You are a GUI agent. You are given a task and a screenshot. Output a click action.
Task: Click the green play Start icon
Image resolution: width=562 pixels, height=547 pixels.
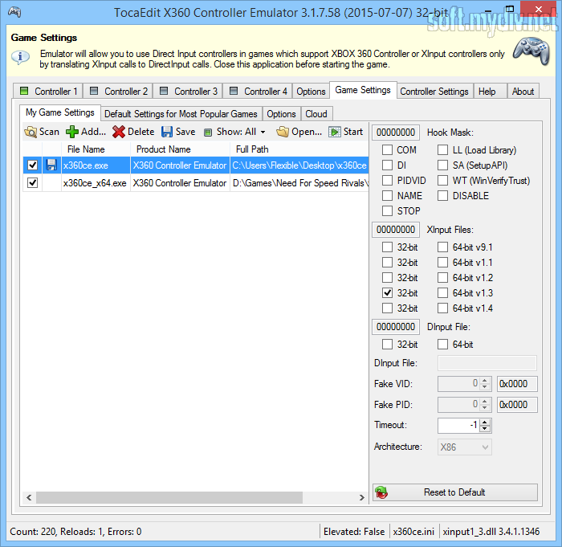pyautogui.click(x=335, y=132)
